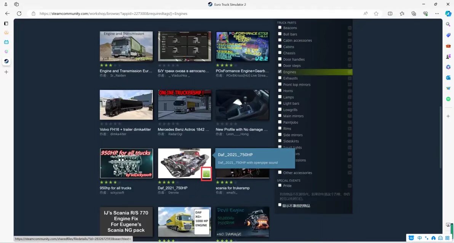Enable the Pride special event filter

click(x=280, y=185)
